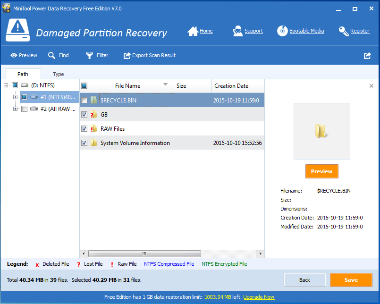Uncheck the System Volume Information checkbox
380x304 pixels.
pyautogui.click(x=84, y=143)
